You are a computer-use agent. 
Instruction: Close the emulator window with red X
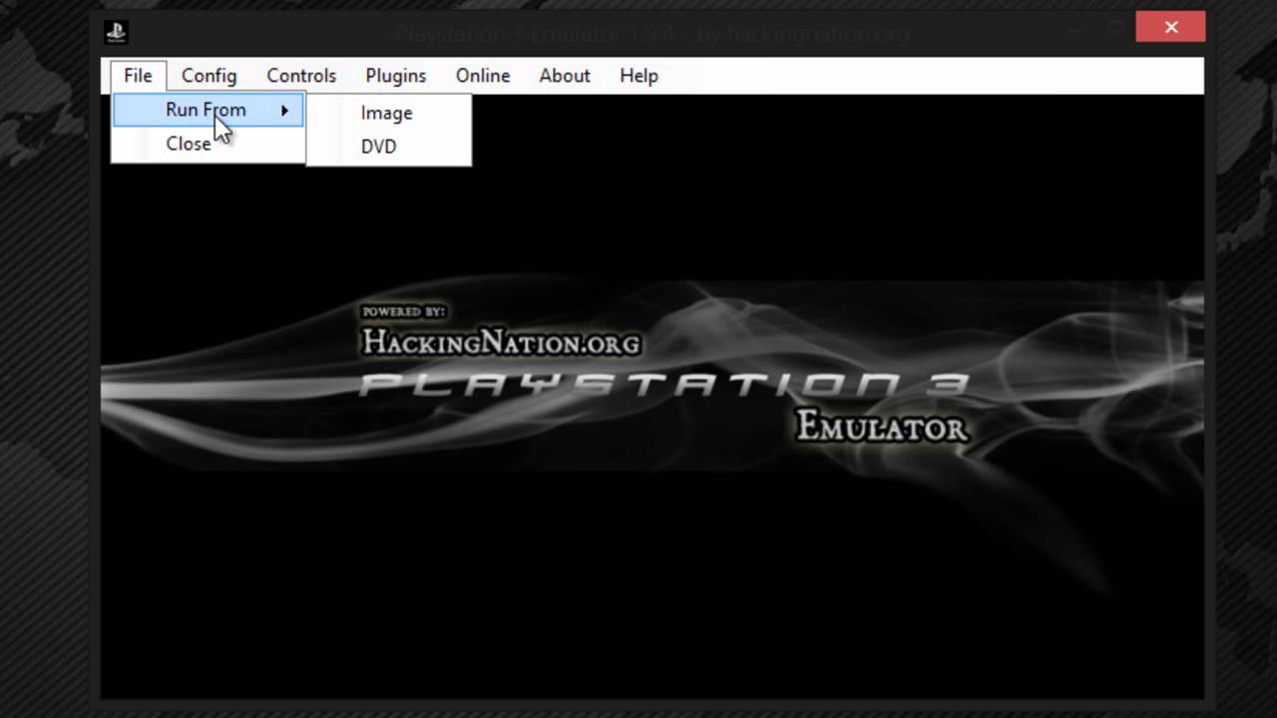point(1171,28)
